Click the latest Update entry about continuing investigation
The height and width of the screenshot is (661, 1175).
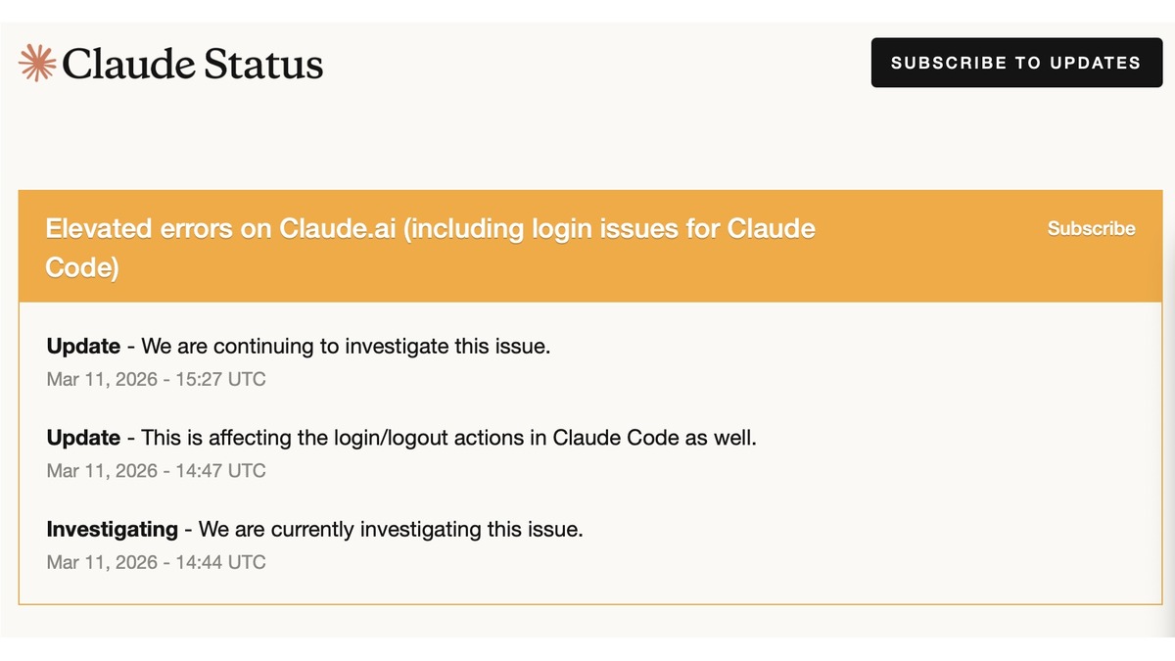pos(298,346)
